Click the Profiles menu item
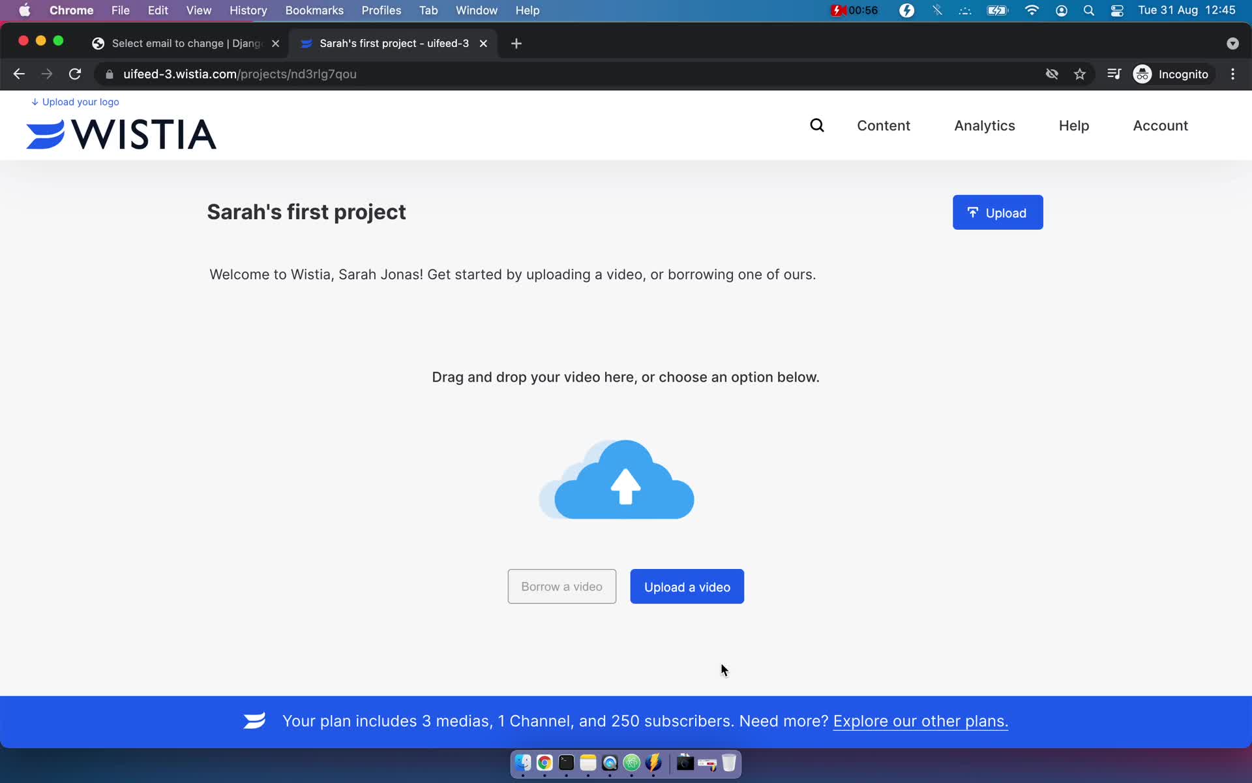The image size is (1252, 783). coord(380,10)
